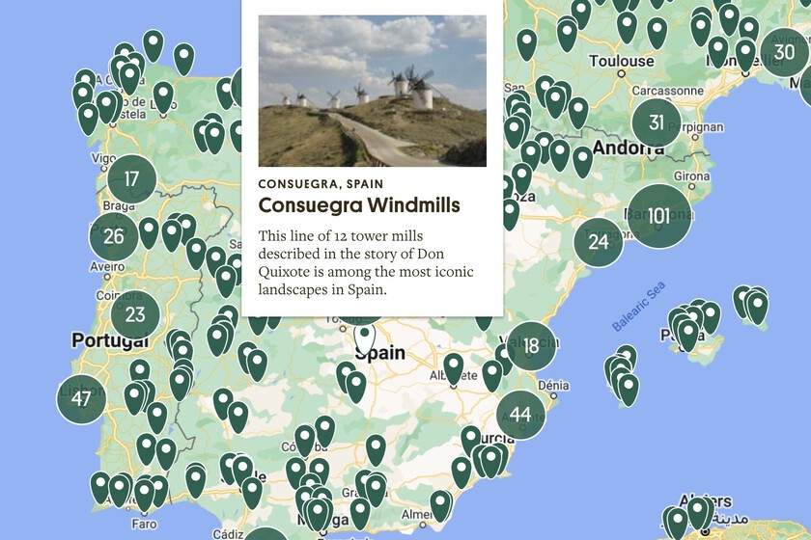Click the 31 cluster near Perpignan
The image size is (811, 540).
tap(657, 123)
